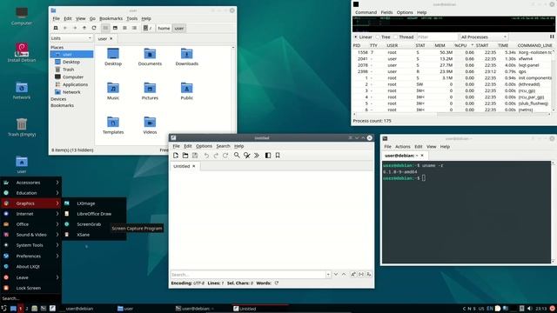557x313 pixels.
Task: Click the magnifier Find icon in FeatherPad toolbar
Action: click(x=237, y=156)
